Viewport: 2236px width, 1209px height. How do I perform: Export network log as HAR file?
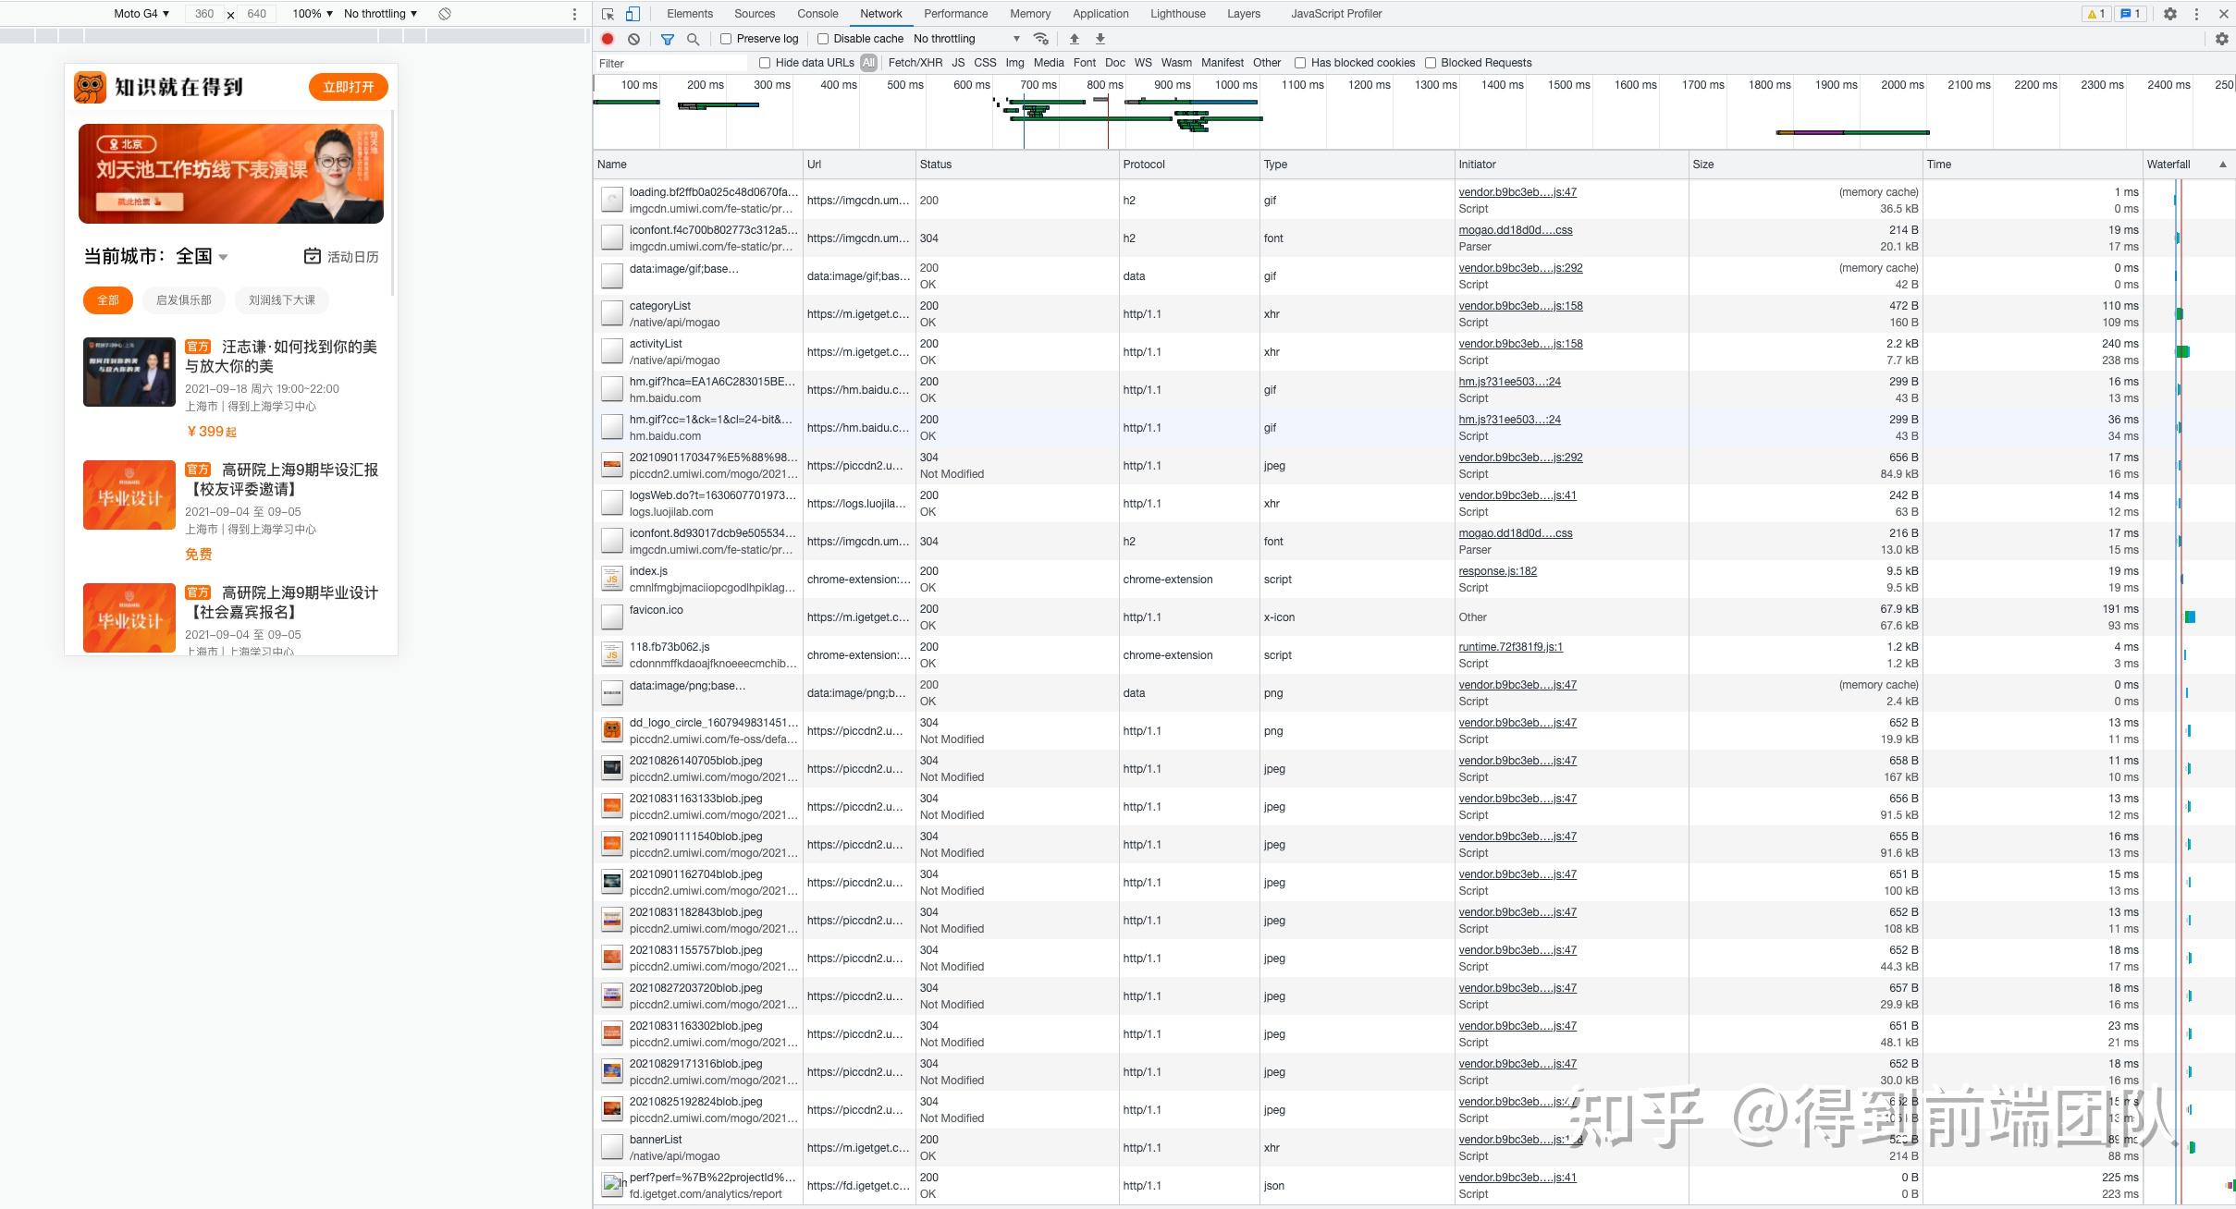click(x=1099, y=39)
